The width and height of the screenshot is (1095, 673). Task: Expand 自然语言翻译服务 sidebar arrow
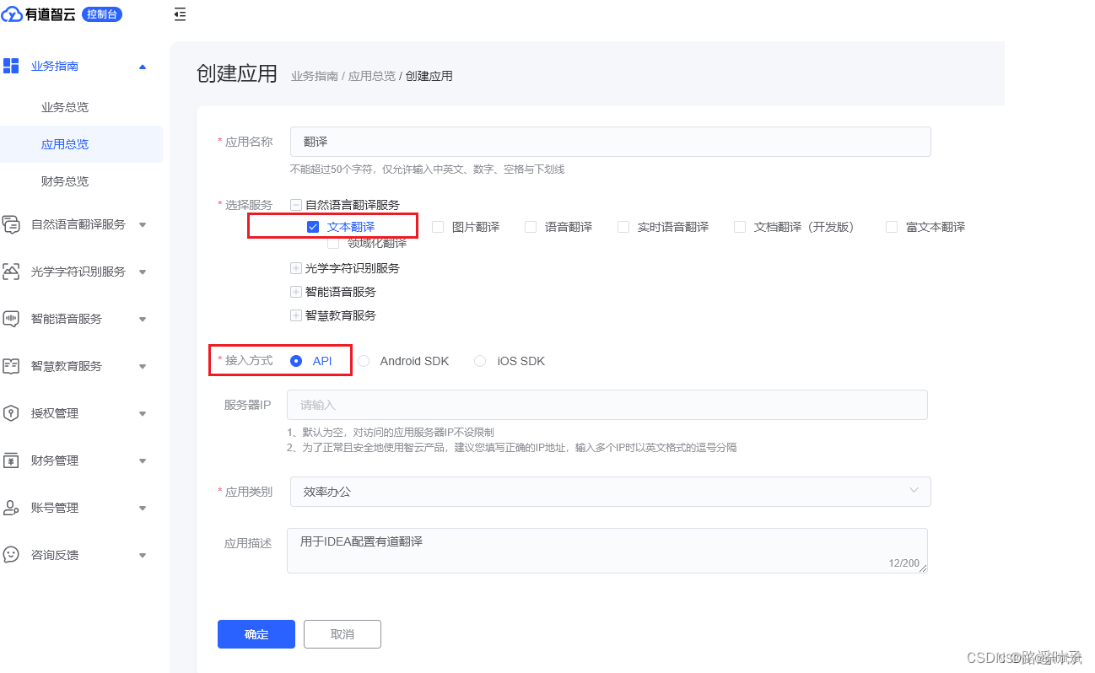point(143,224)
